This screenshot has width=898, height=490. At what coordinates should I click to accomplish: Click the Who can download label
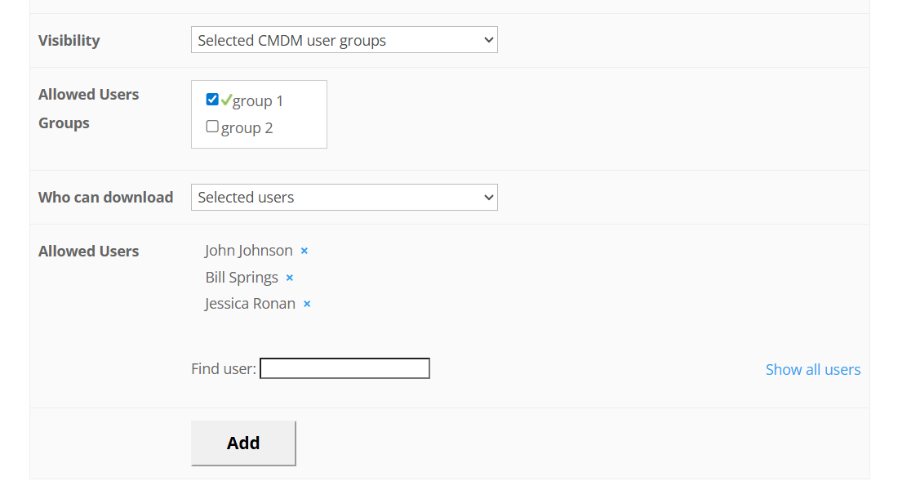coord(105,198)
